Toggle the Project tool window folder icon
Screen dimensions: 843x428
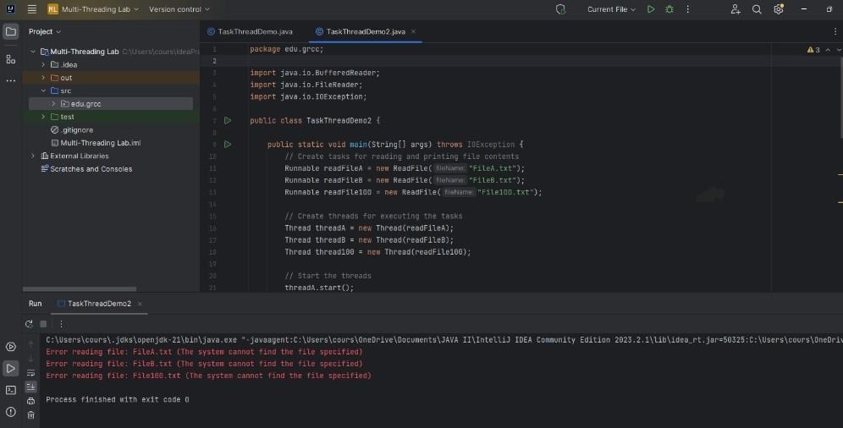(x=11, y=31)
